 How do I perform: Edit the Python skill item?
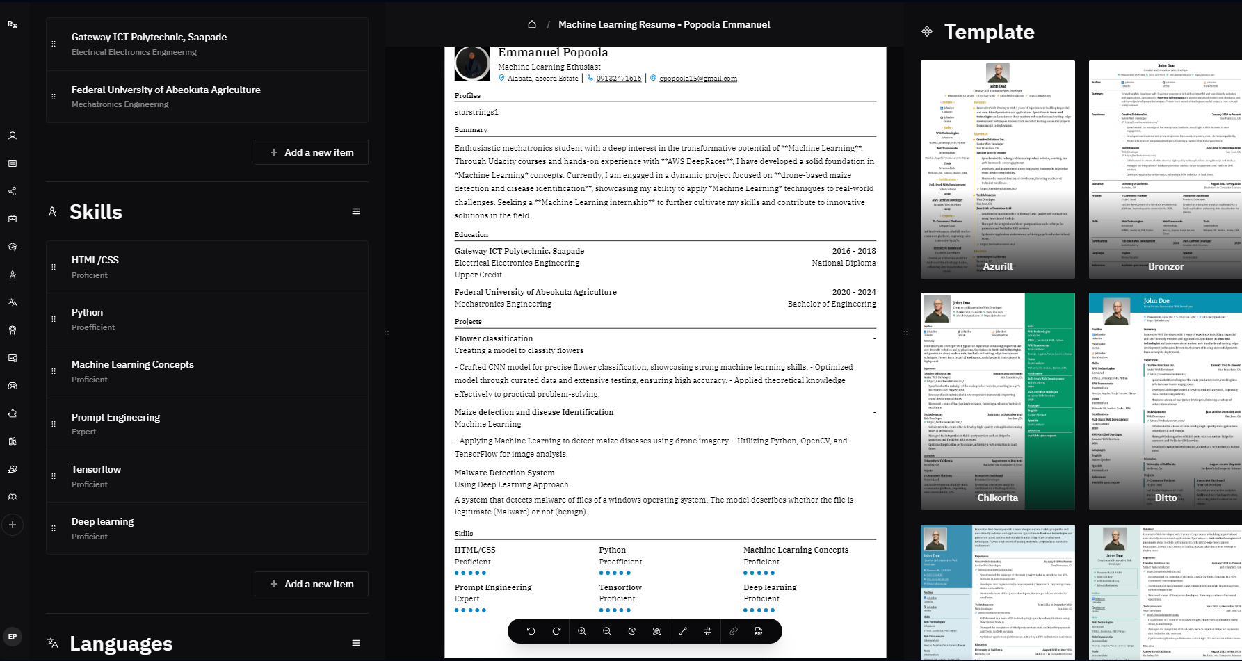point(207,319)
